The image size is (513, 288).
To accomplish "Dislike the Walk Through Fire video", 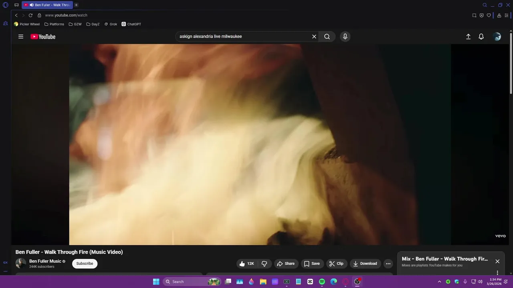I will [265, 264].
